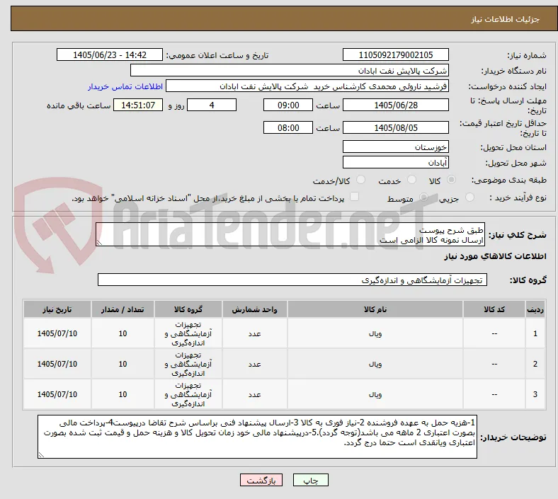Click the نام کالا column header

coord(375,309)
